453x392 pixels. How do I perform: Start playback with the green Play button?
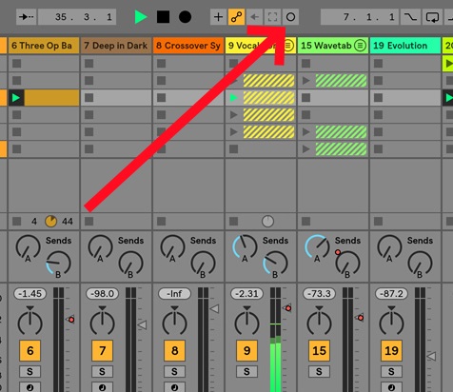(141, 17)
